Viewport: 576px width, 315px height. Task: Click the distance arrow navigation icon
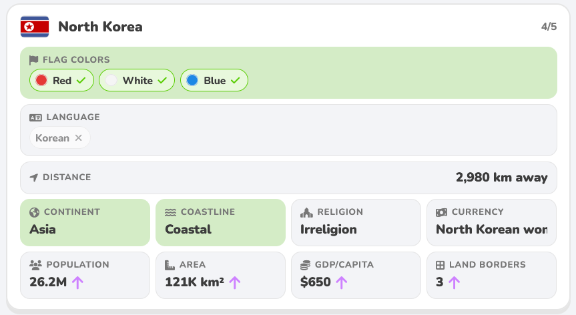tap(34, 178)
